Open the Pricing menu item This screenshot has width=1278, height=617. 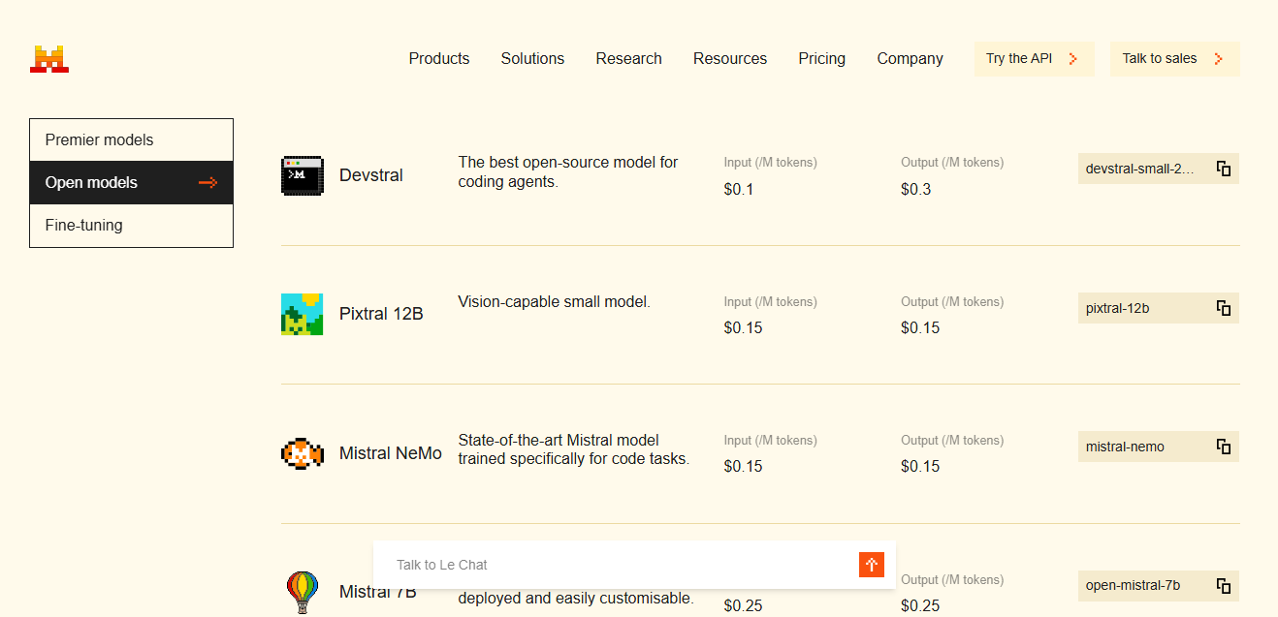(821, 58)
